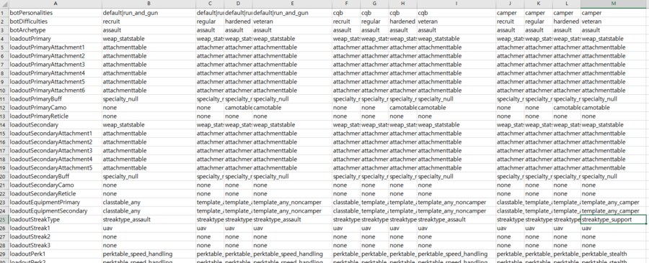Click cell F1 cqb
Screen dimensions: 649x263
[x=346, y=13]
